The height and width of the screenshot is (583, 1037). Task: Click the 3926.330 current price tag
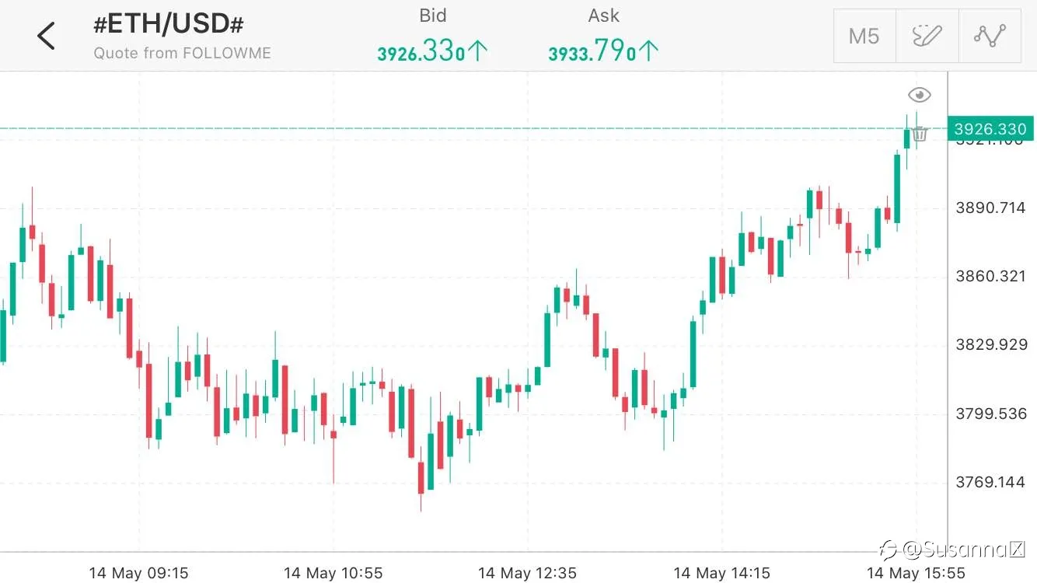point(990,129)
